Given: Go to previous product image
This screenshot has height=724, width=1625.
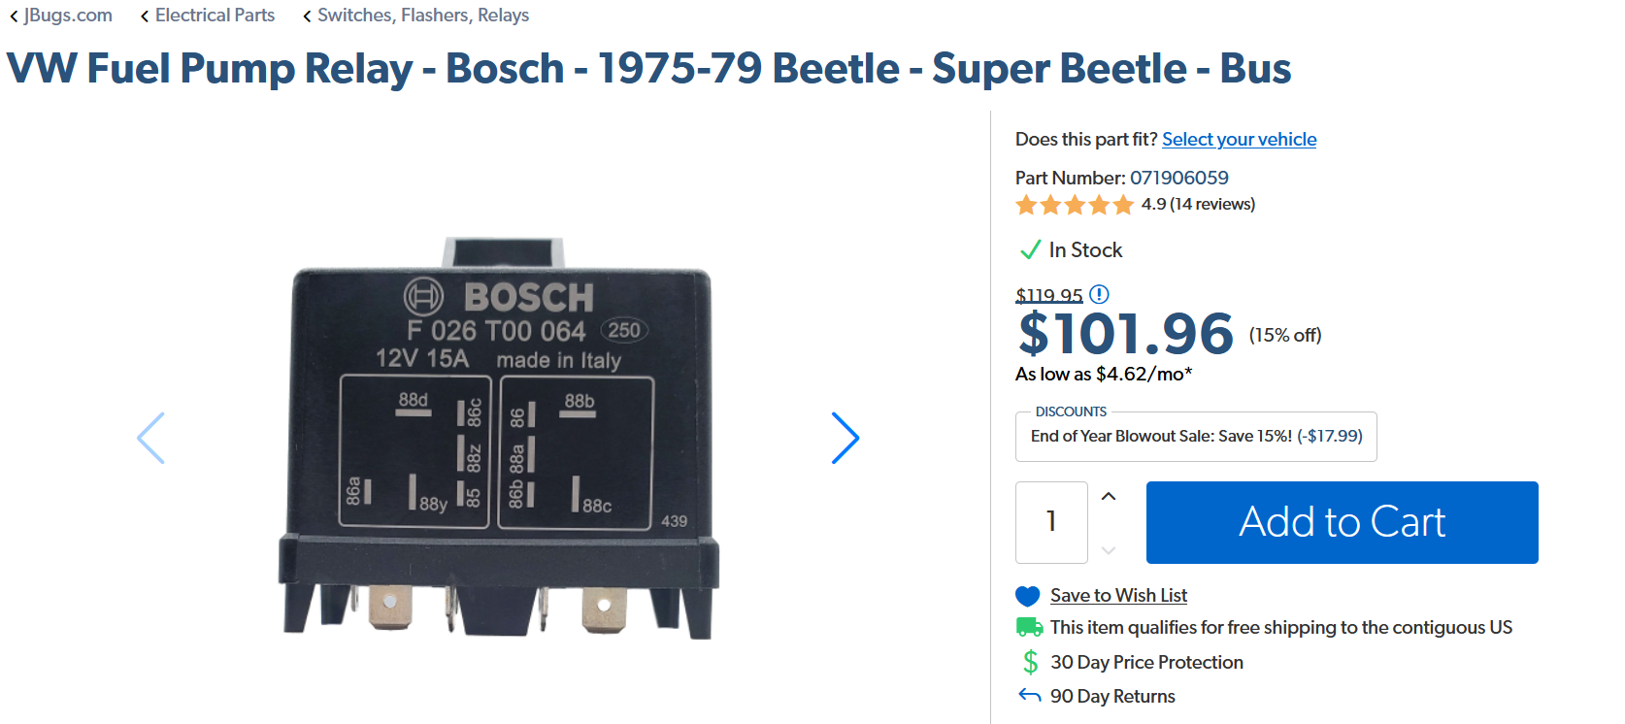Looking at the screenshot, I should [151, 438].
